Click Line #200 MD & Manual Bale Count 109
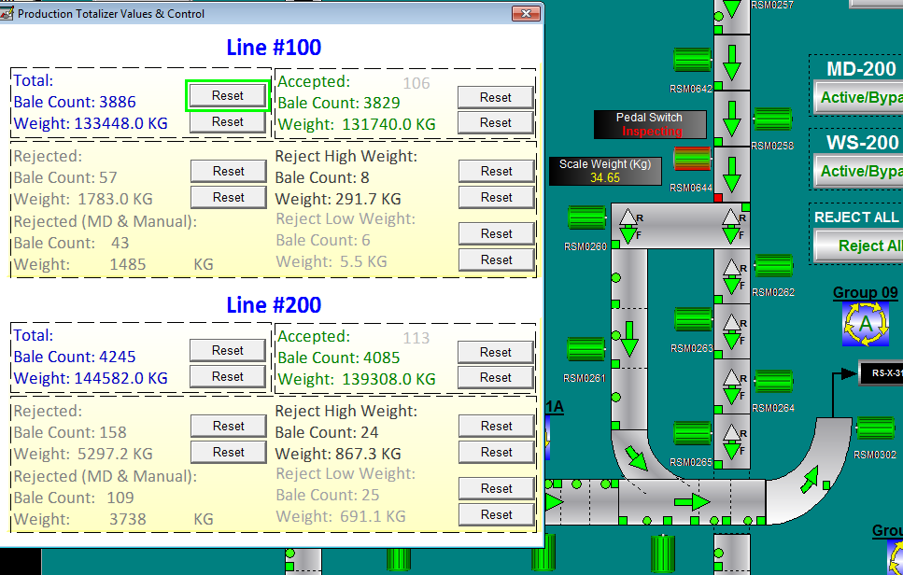This screenshot has height=575, width=903. tap(120, 498)
